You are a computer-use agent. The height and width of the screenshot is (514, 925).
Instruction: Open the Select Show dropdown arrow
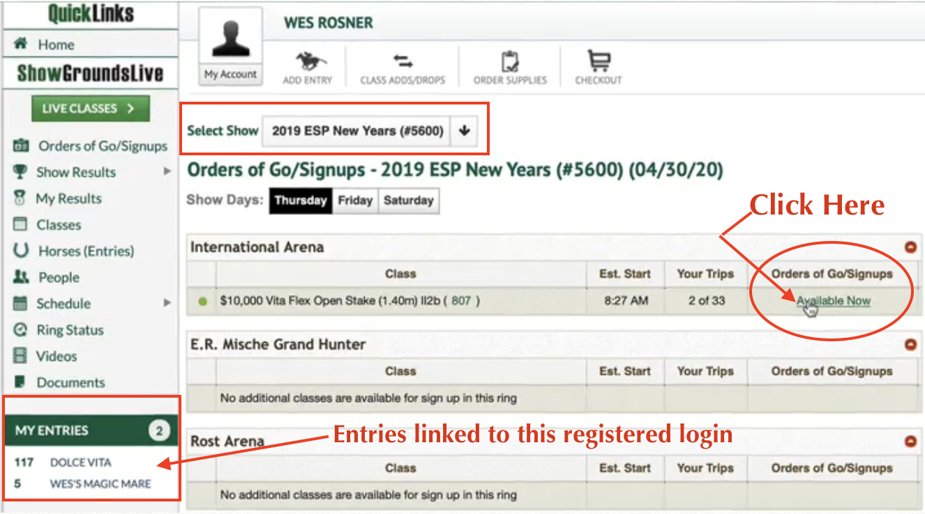click(464, 131)
